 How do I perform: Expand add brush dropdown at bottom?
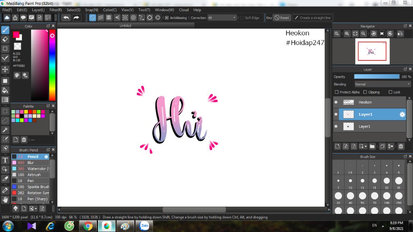[x=35, y=209]
